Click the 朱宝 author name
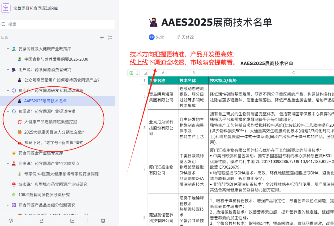 (x=160, y=37)
